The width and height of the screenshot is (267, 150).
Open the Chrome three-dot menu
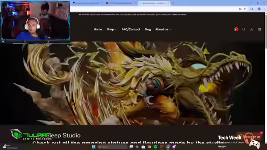(264, 9)
